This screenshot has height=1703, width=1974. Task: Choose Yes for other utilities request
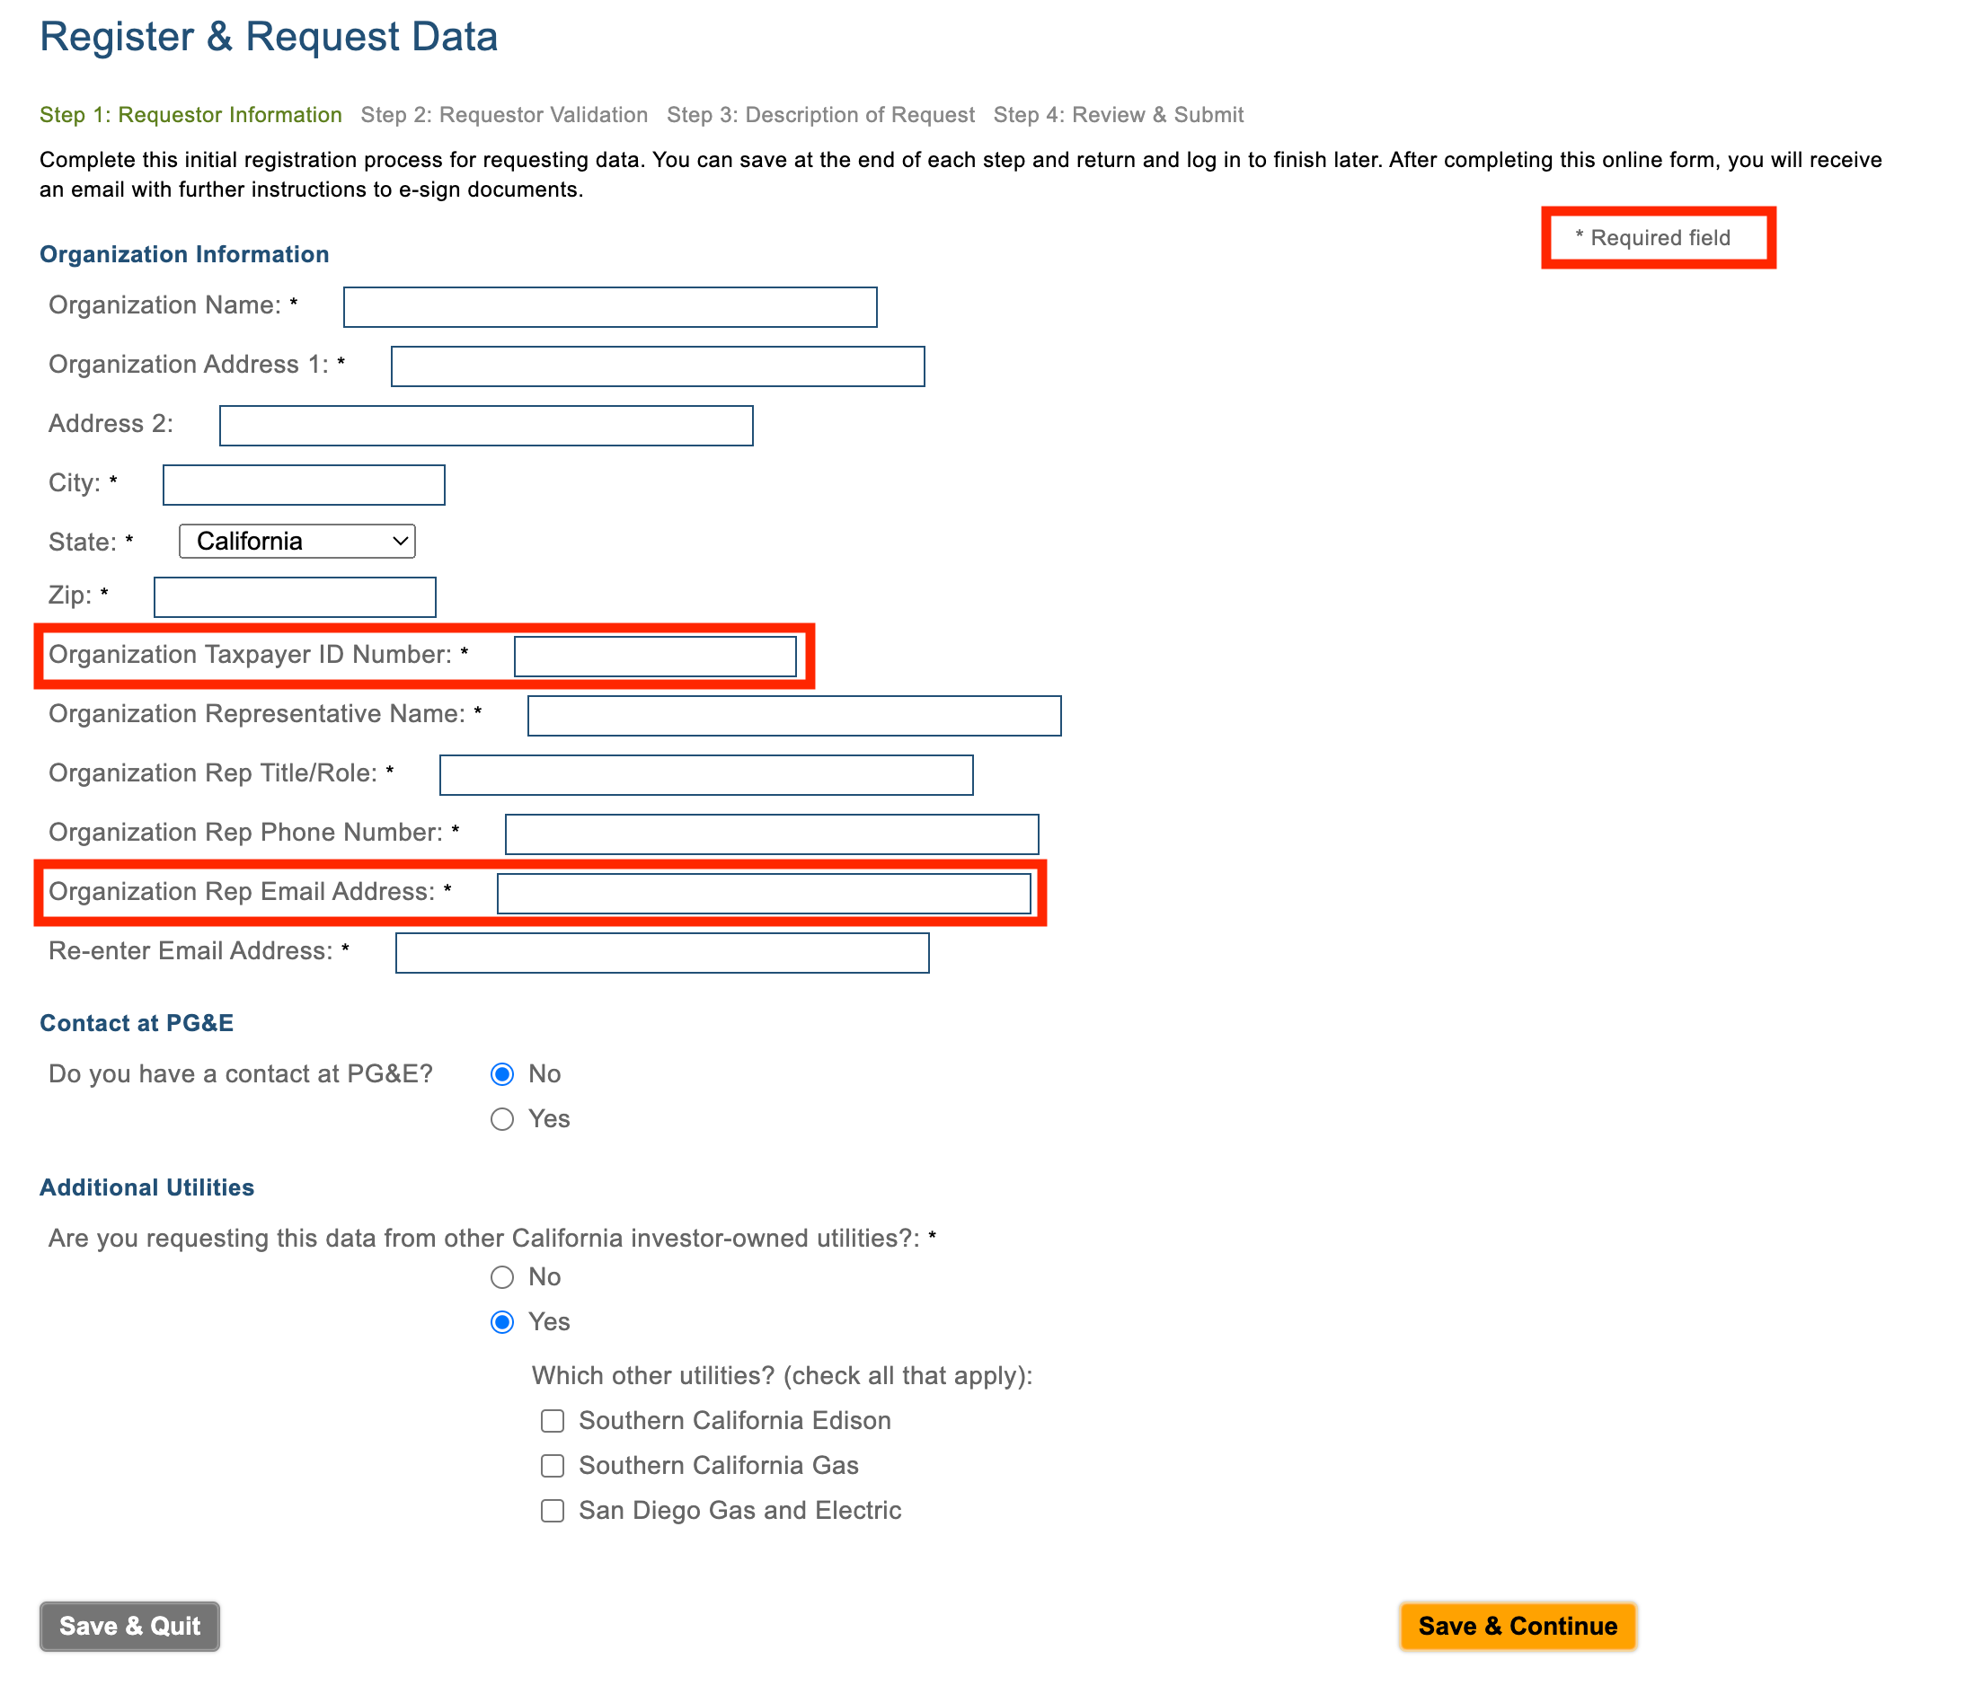pyautogui.click(x=502, y=1322)
